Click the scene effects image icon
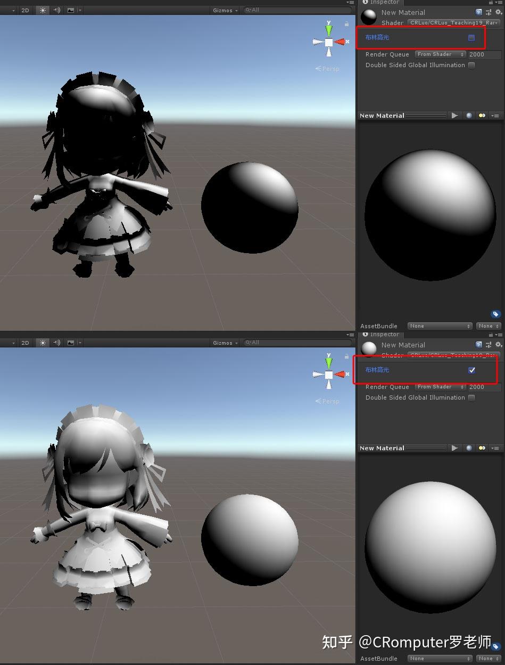Screen dimensions: 505x665 (x=71, y=10)
